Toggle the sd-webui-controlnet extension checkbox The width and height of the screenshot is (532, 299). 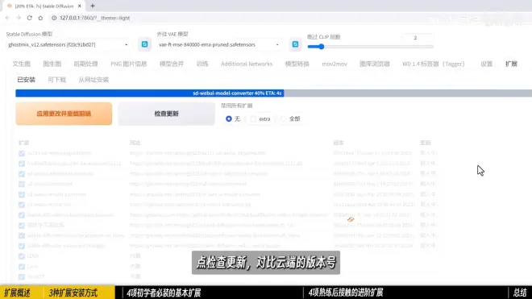[22, 185]
